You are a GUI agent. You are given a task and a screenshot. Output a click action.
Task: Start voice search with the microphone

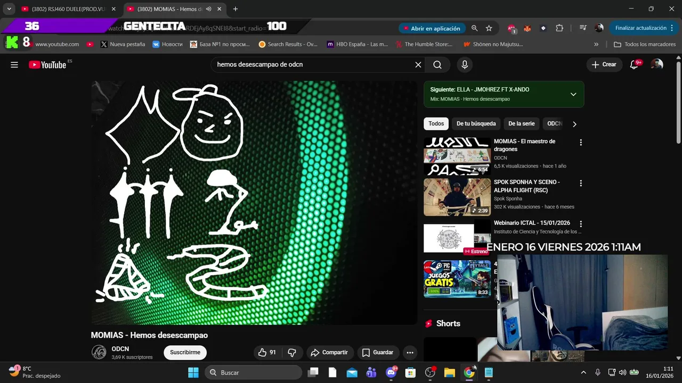[x=465, y=64]
